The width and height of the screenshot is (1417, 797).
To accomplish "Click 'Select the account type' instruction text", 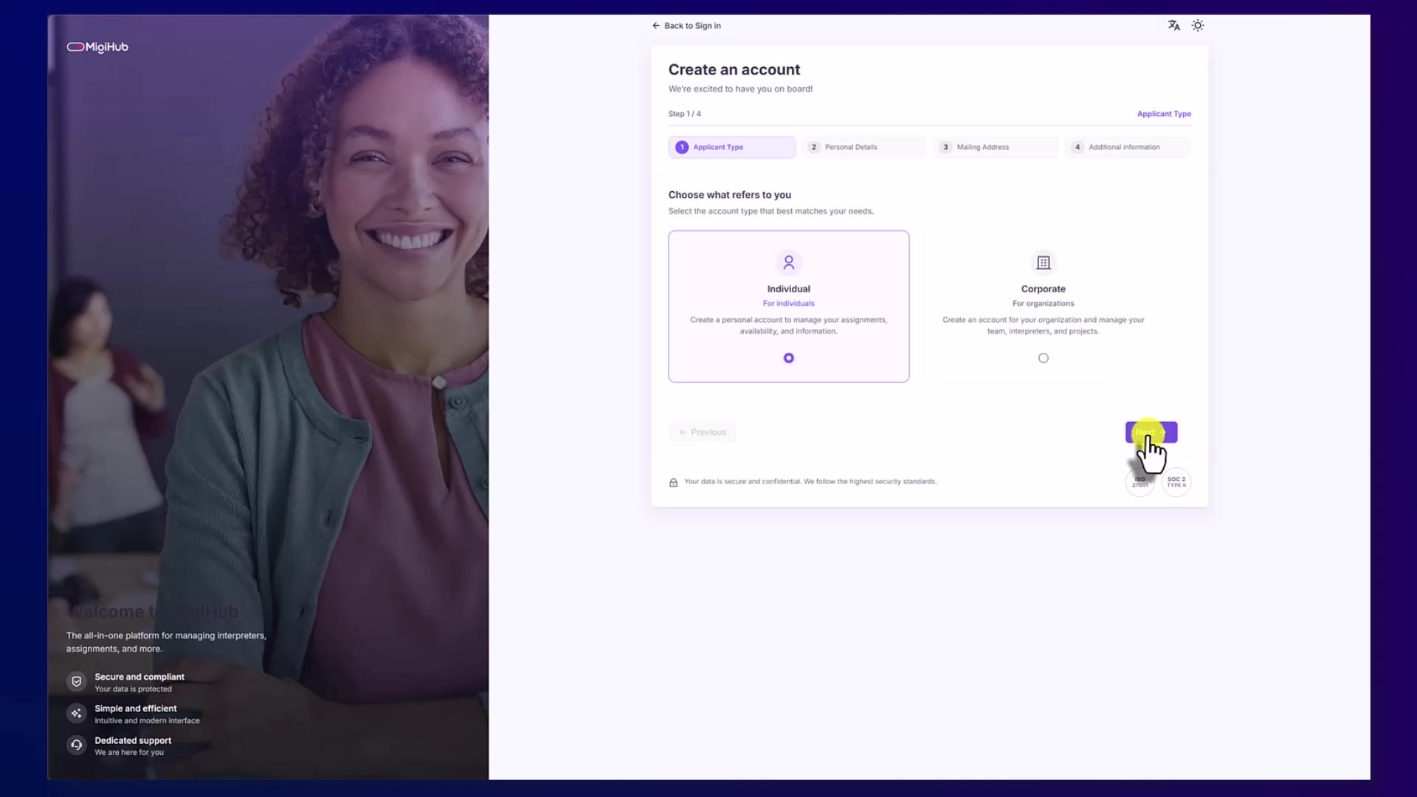I will click(x=770, y=211).
